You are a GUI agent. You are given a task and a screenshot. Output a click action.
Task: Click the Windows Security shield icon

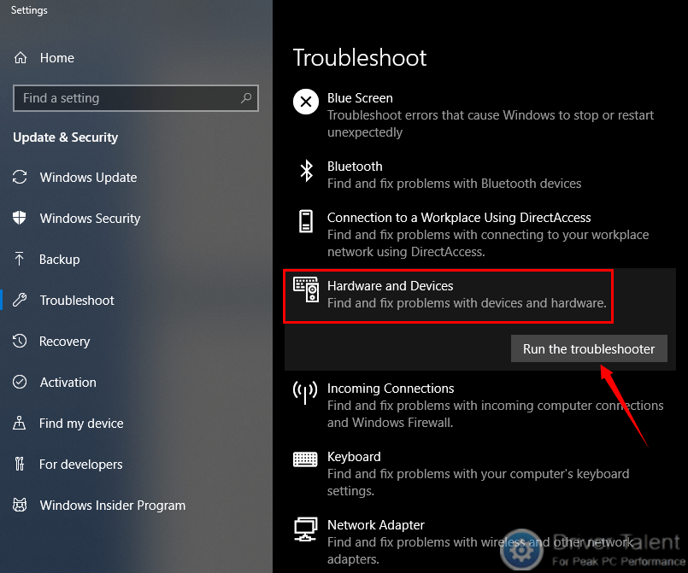pos(20,218)
